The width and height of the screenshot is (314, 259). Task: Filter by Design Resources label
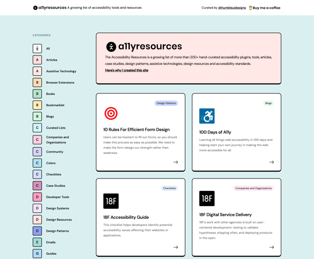pos(59,220)
